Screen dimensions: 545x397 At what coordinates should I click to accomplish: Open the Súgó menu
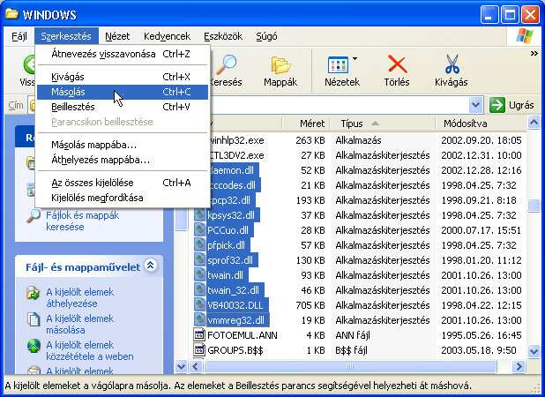[266, 36]
